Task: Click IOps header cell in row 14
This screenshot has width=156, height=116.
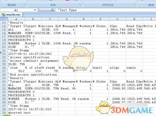Action: tap(117, 26)
